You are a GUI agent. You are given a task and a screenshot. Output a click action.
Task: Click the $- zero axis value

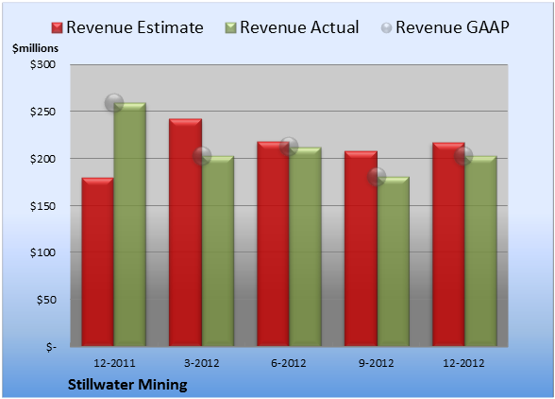pyautogui.click(x=51, y=347)
